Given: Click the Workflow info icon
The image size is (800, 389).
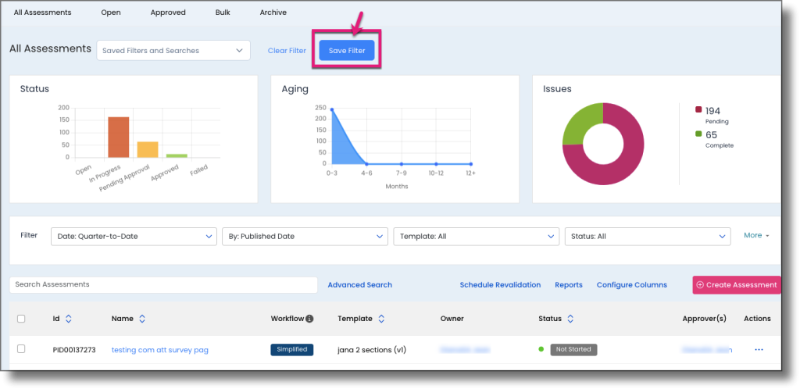Looking at the screenshot, I should (309, 319).
